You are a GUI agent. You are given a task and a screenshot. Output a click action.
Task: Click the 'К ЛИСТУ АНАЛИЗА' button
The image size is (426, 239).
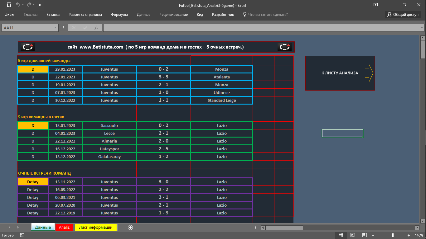340,73
